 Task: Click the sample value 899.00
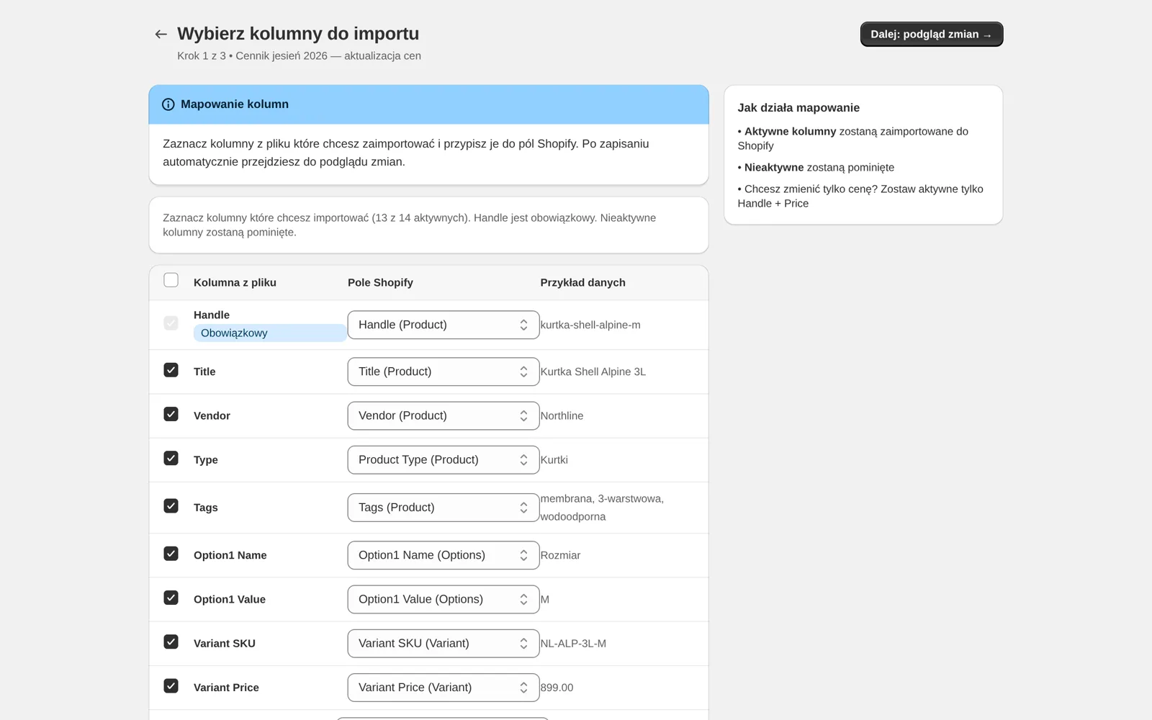coord(557,688)
